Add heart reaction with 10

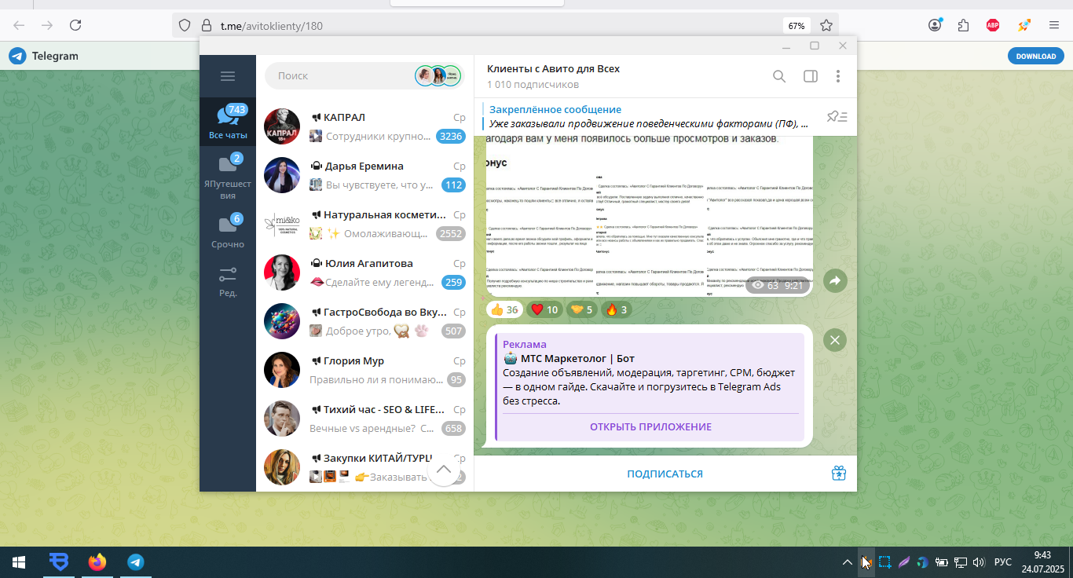[544, 309]
